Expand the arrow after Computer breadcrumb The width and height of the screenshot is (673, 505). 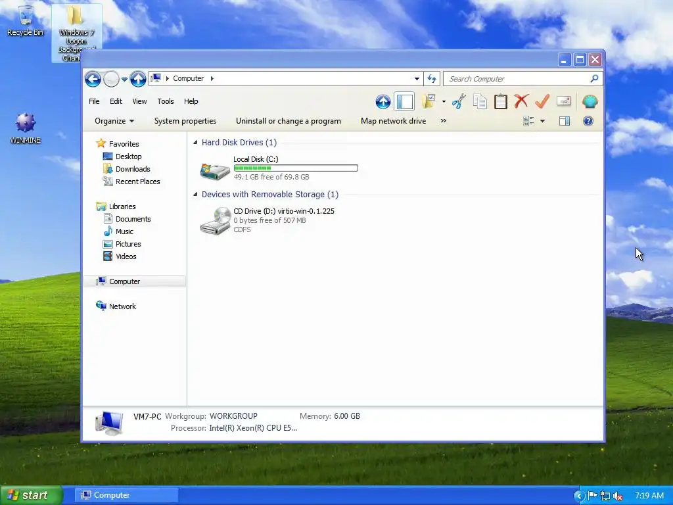[212, 79]
